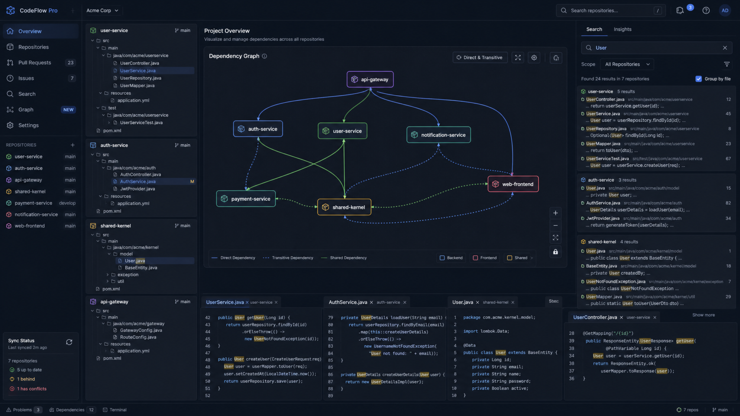Add a repository with the plus icon

pyautogui.click(x=73, y=145)
